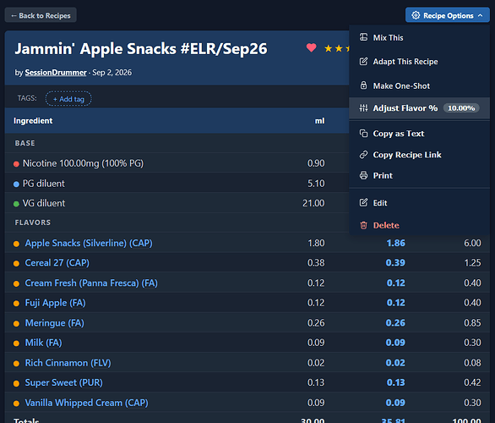The width and height of the screenshot is (495, 423).
Task: Collapse the Recipe Options dropdown
Action: point(448,15)
